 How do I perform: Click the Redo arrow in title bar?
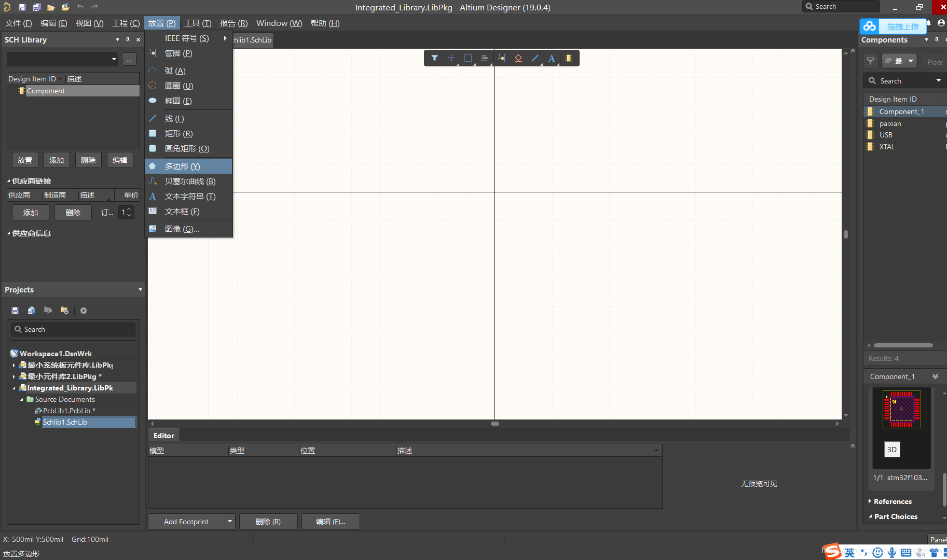point(94,7)
